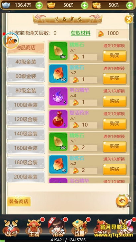Screen dimensions: 136x242
Task: Add gold ingots with middle plus icon
Action: click(85, 6)
